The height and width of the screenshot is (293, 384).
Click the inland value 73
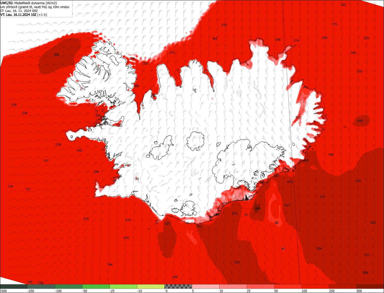coord(137,179)
